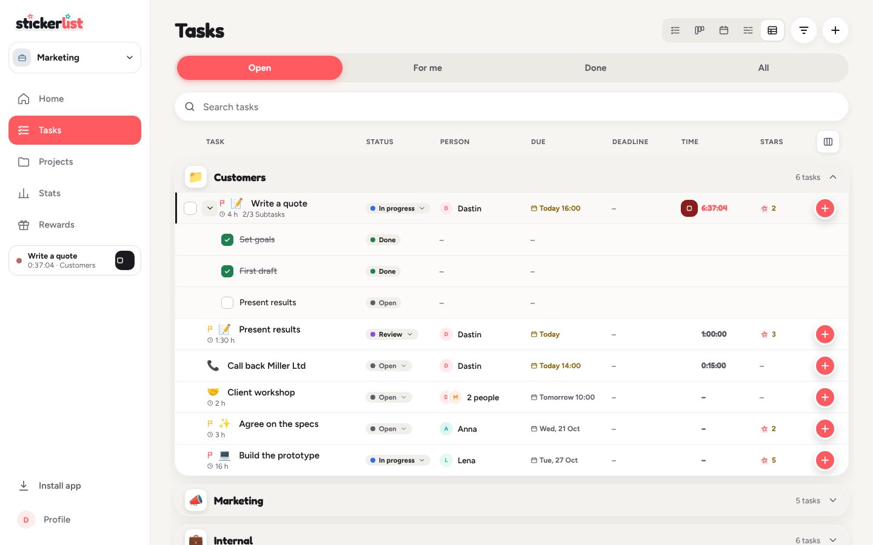Add a new task with top plus button
This screenshot has width=873, height=545.
[x=835, y=30]
